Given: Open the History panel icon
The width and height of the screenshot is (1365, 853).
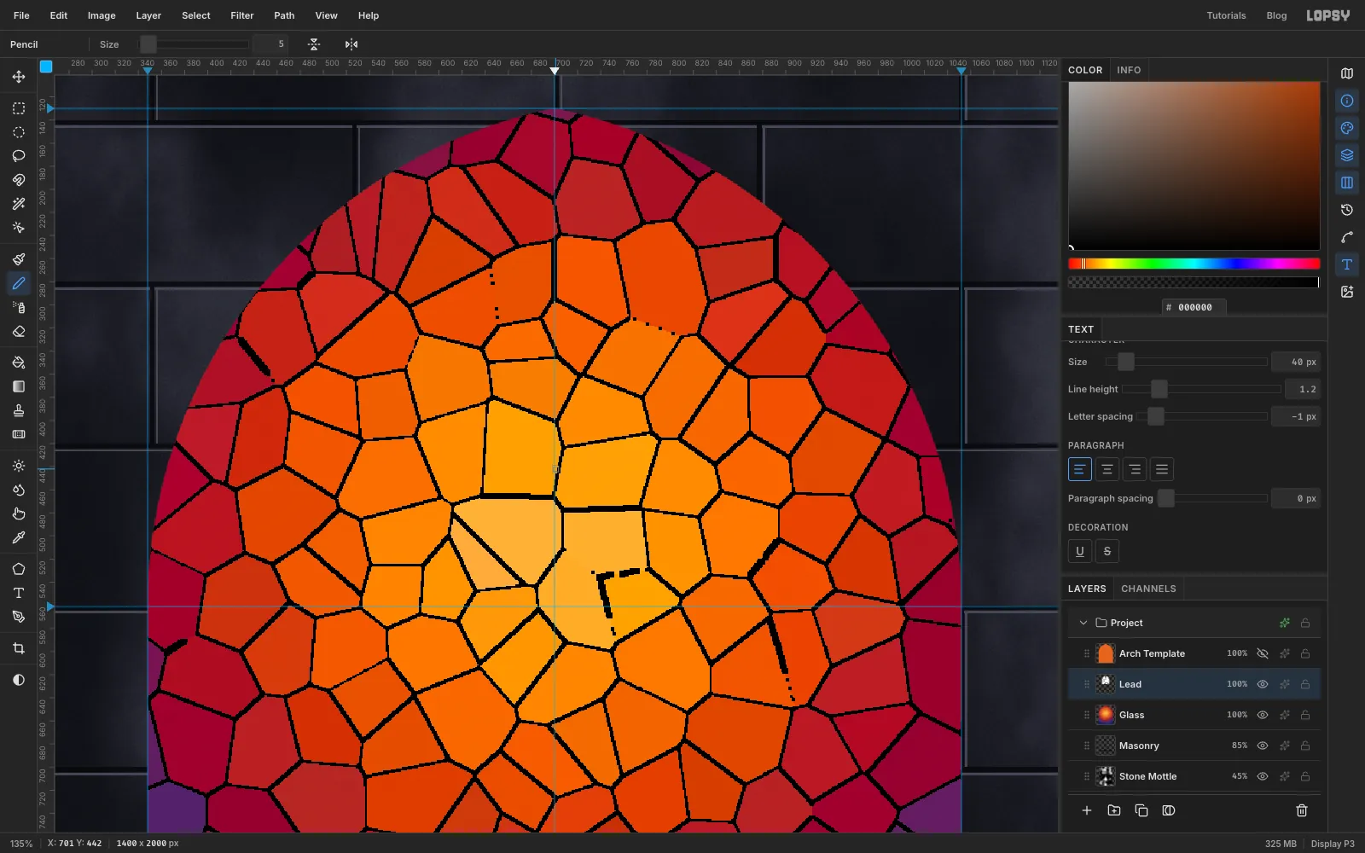Looking at the screenshot, I should (1347, 210).
